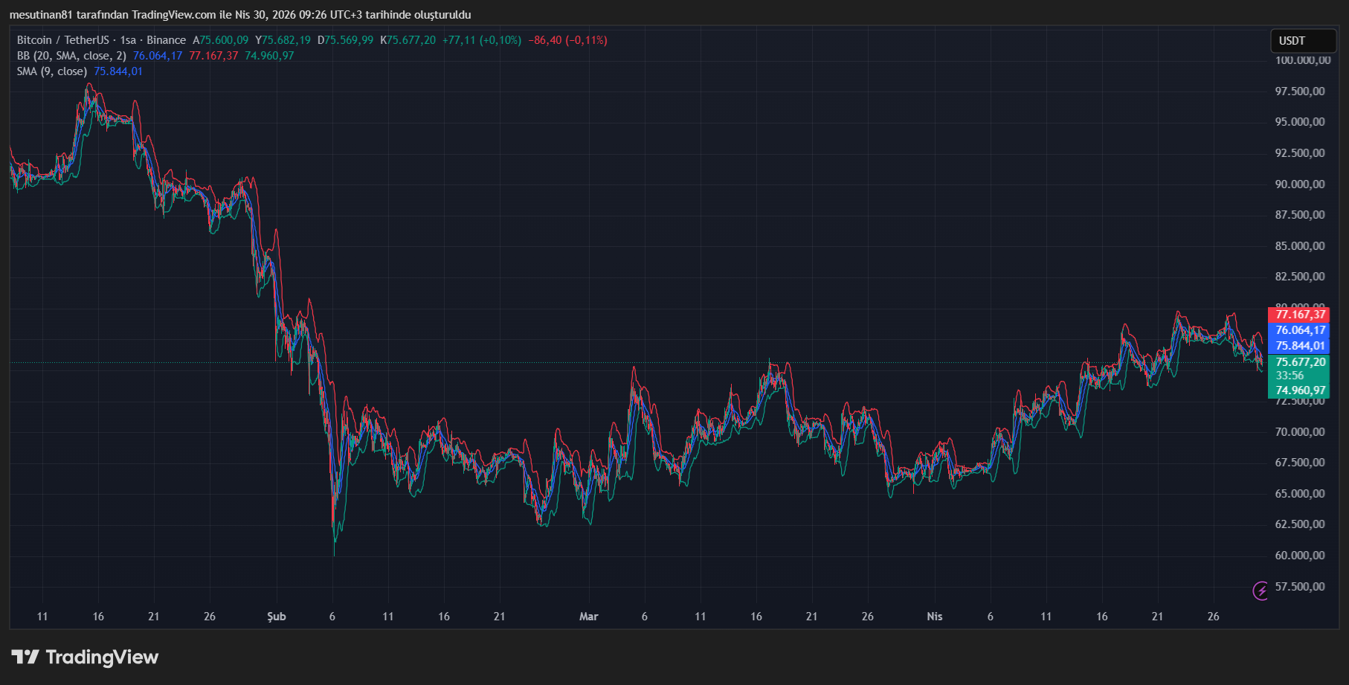Image resolution: width=1349 pixels, height=685 pixels.
Task: Click the 60.000,00 level on price axis
Action: pyautogui.click(x=1299, y=556)
